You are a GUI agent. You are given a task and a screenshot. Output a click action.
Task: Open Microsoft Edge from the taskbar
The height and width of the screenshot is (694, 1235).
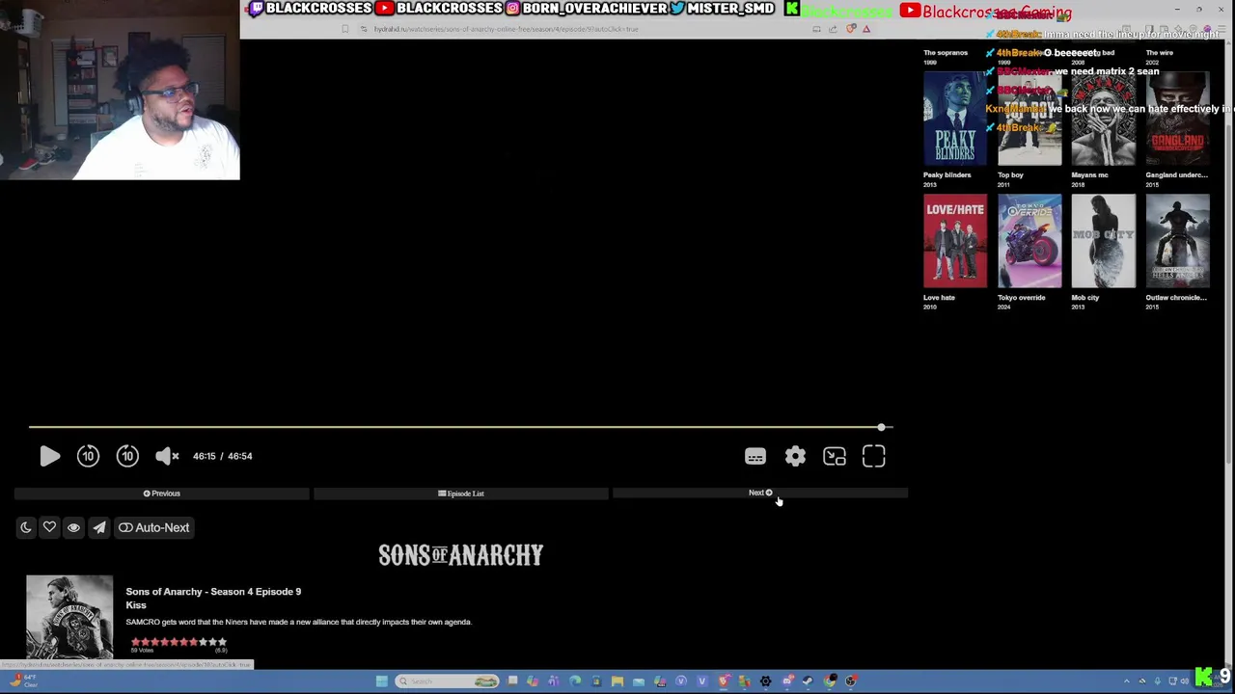click(575, 681)
